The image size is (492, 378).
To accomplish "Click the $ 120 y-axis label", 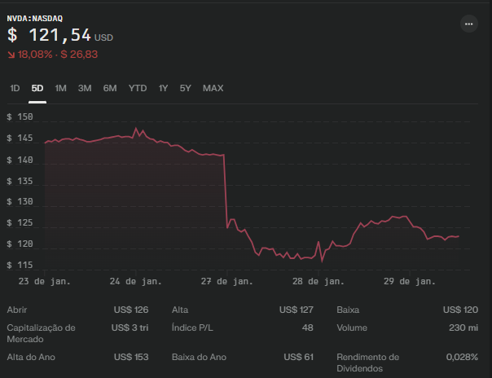I will pos(20,244).
